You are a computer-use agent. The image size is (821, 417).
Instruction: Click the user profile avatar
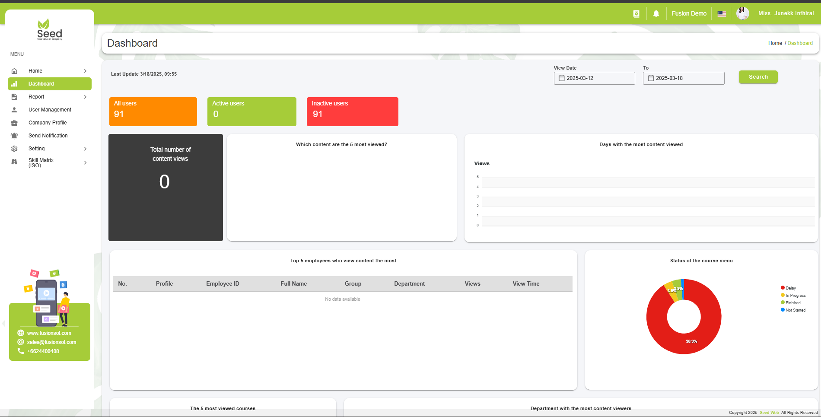click(x=742, y=14)
